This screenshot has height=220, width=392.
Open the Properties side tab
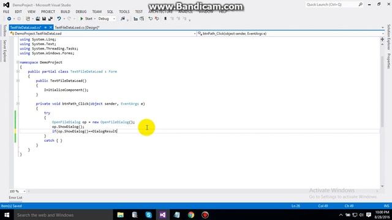389,61
